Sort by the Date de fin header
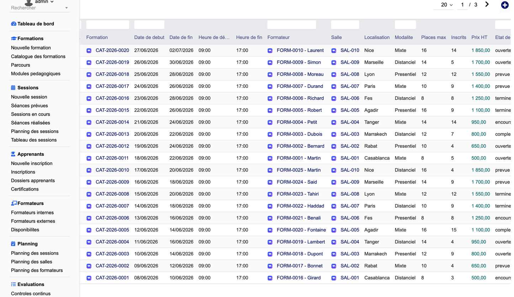The image size is (514, 297). coord(181,37)
